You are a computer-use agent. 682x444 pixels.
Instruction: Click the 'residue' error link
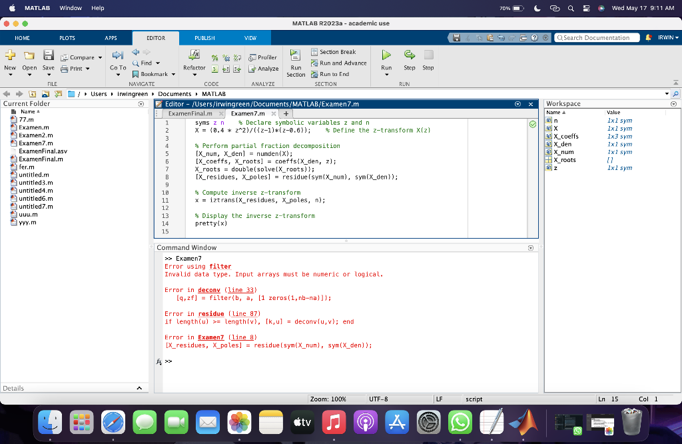coord(210,313)
